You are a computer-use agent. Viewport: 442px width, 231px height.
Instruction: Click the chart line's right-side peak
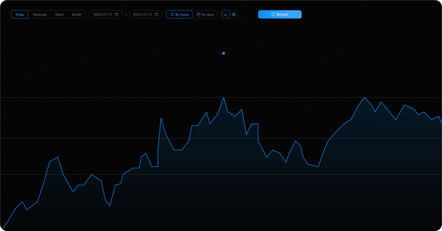click(364, 98)
